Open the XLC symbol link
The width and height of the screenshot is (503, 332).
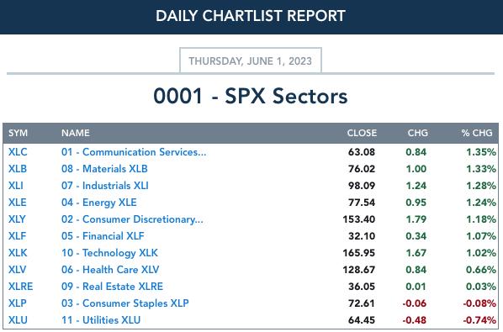[18, 152]
